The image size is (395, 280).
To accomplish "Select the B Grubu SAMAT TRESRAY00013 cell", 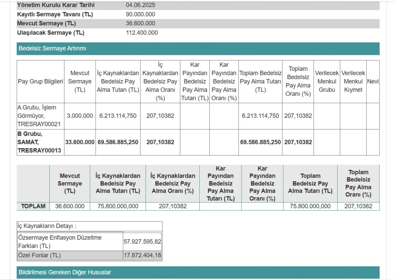I will [x=39, y=142].
